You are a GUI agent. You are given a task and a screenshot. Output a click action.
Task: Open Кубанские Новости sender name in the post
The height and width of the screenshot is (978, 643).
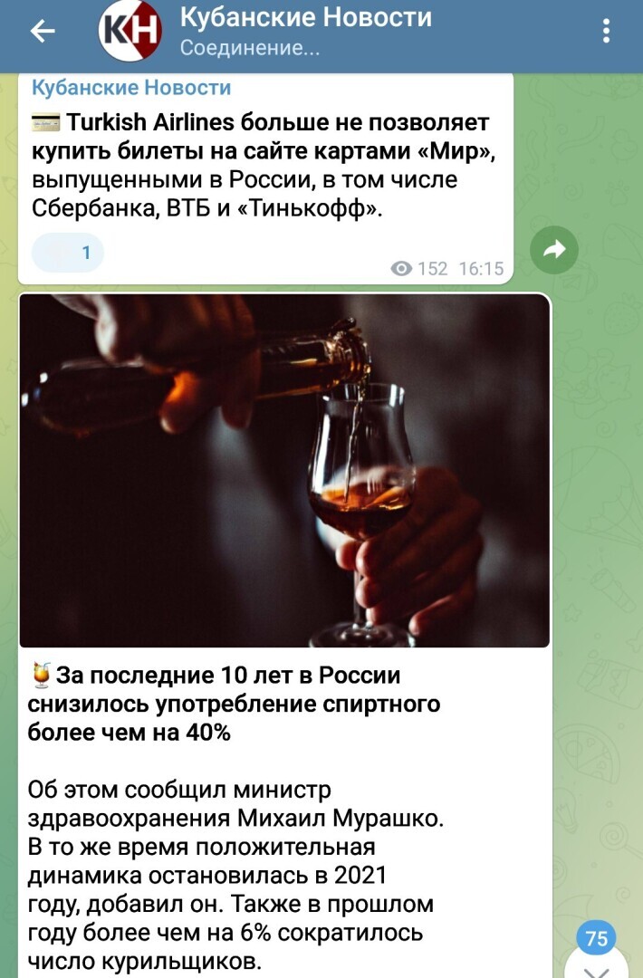point(131,87)
